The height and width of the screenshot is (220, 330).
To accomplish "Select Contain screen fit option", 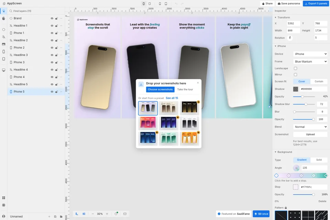I will pos(319,81).
